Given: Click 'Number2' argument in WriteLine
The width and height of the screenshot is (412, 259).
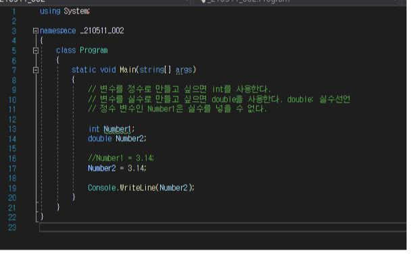Looking at the screenshot, I should coord(174,188).
